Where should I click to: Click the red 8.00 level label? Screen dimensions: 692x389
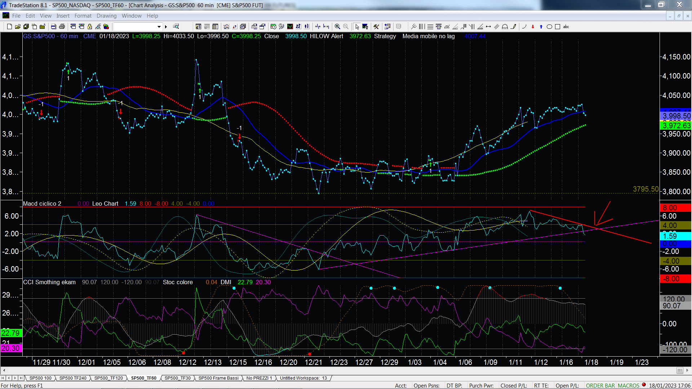tap(675, 208)
